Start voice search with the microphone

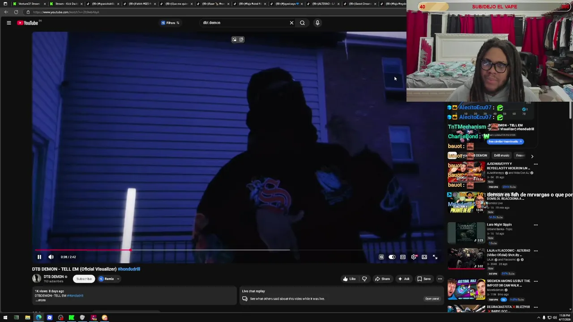click(x=317, y=23)
